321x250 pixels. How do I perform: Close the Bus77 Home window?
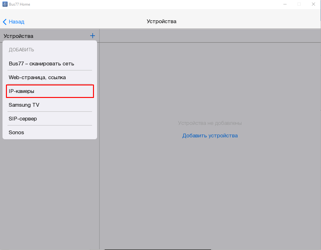(x=313, y=4)
